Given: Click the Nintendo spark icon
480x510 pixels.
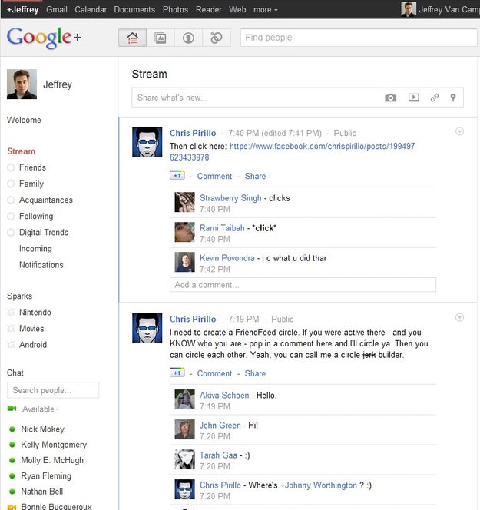Looking at the screenshot, I should [x=11, y=313].
